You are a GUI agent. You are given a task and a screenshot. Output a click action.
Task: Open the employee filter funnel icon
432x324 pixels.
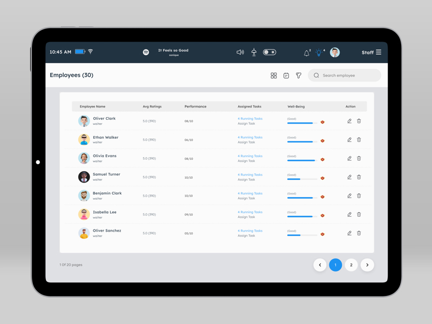click(x=299, y=76)
